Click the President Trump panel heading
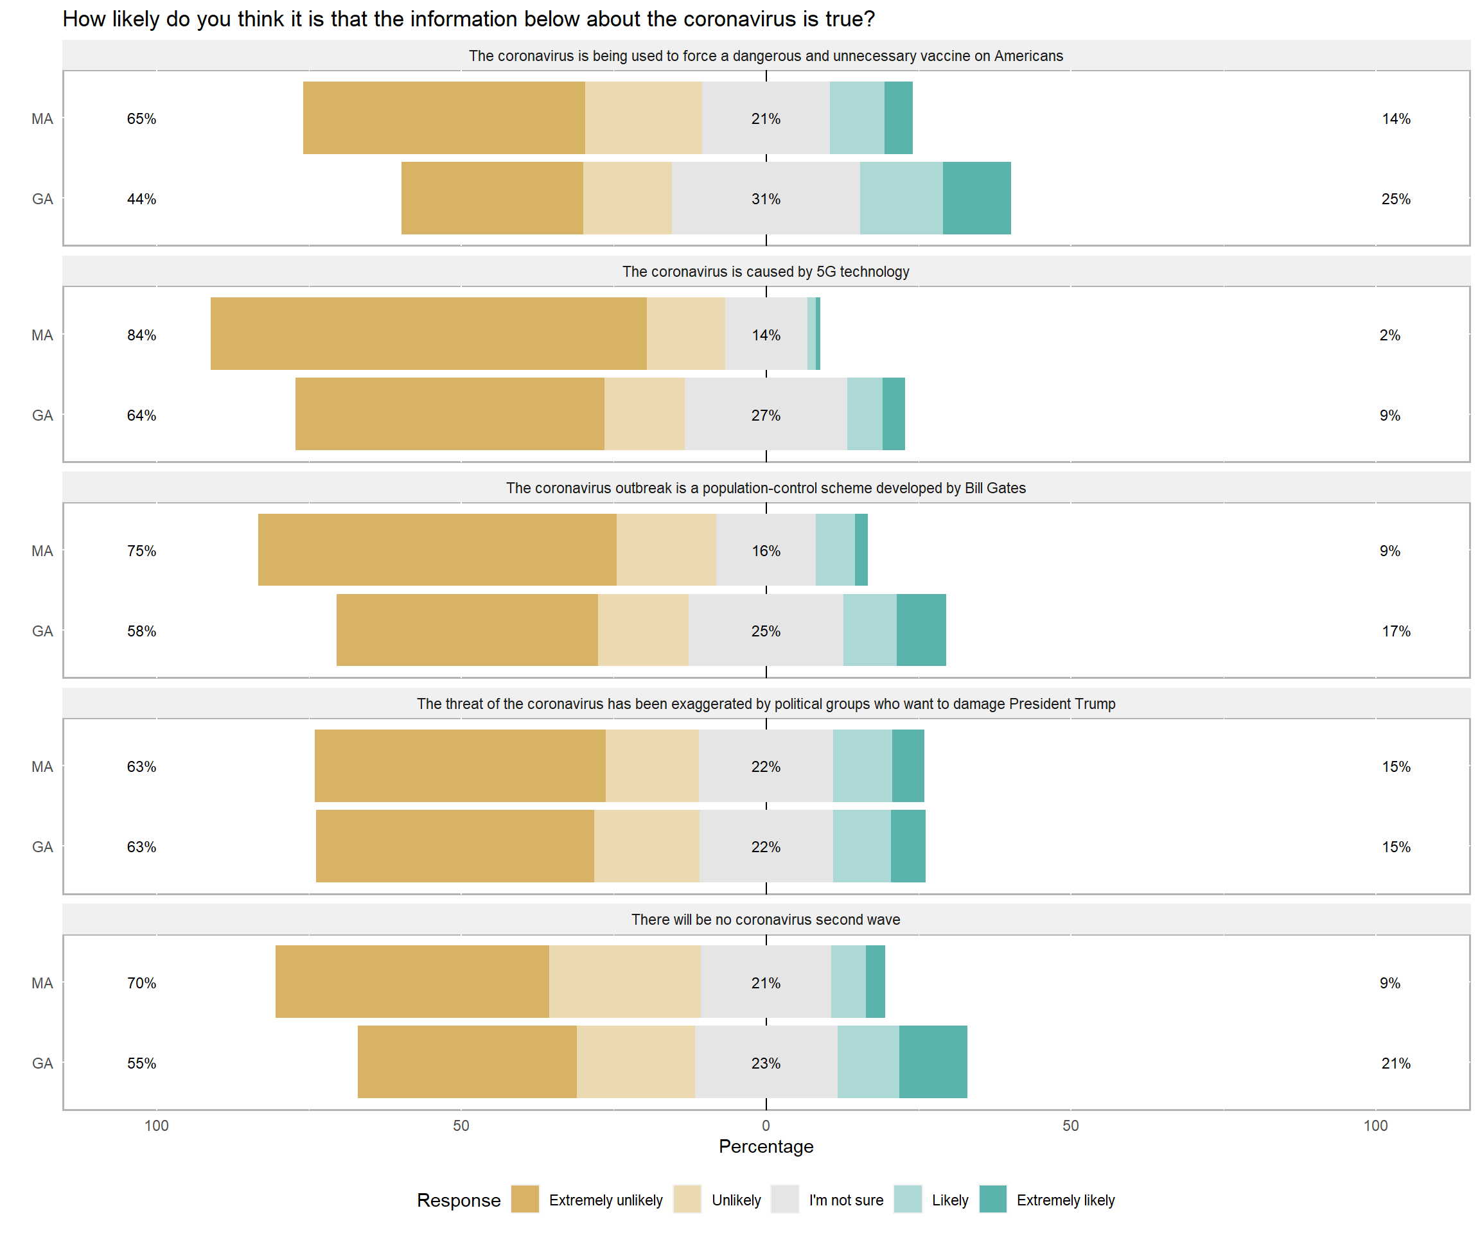 click(765, 704)
